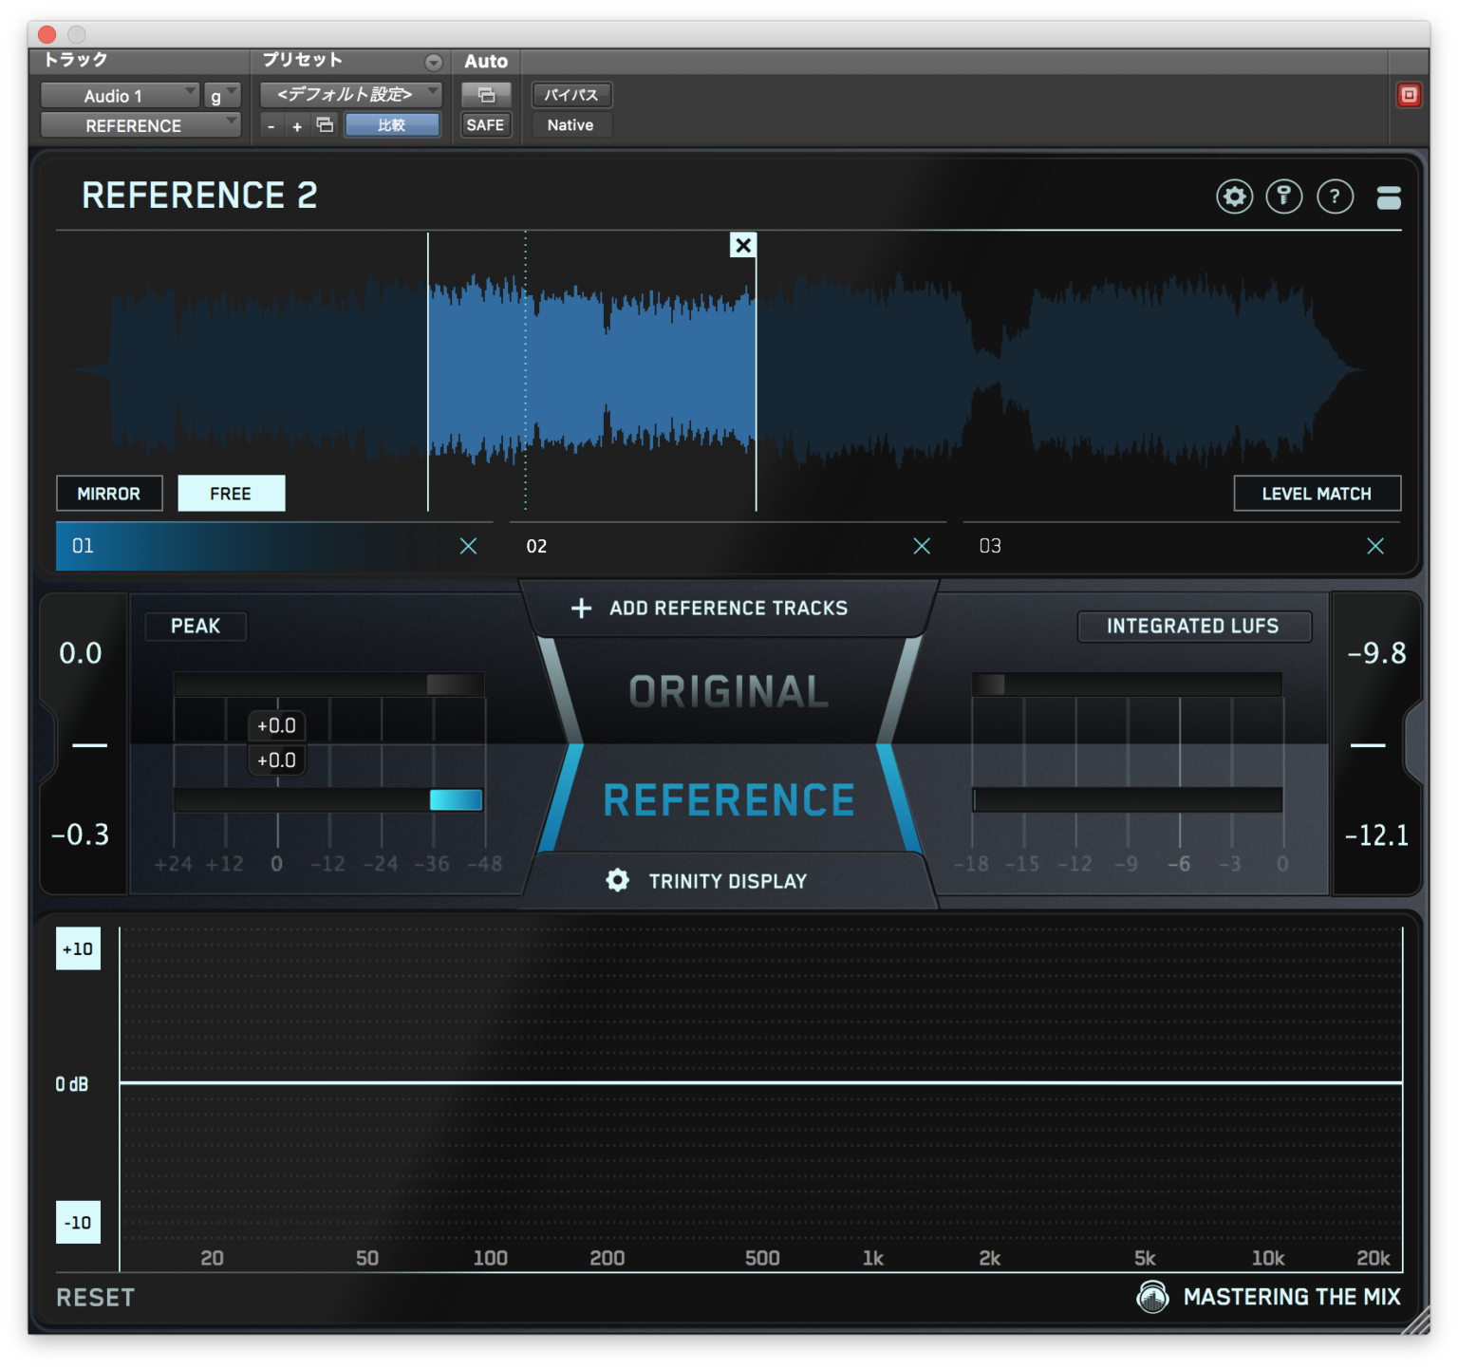
Task: Click the automation latch icon under Auto
Action: tap(485, 95)
